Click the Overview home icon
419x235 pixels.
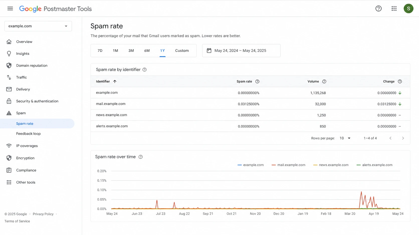9,42
